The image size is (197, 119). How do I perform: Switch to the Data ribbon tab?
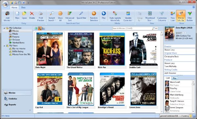pos(23,8)
